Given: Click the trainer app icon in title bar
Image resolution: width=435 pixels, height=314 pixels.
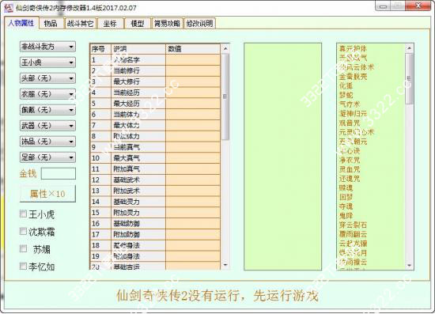Looking at the screenshot, I should coord(9,7).
